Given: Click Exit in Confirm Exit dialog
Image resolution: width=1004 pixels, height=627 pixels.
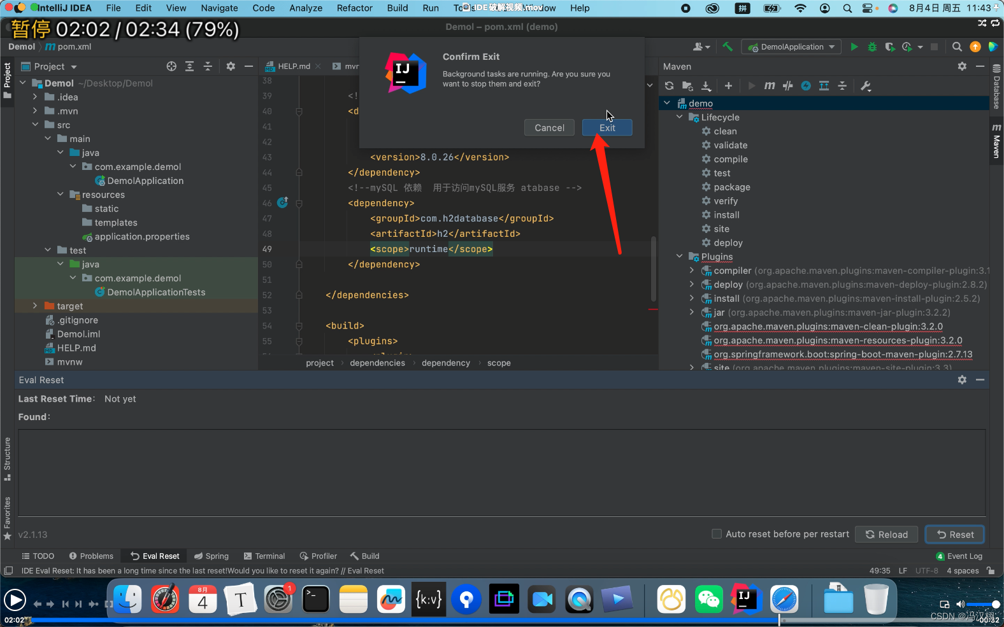Looking at the screenshot, I should [607, 128].
